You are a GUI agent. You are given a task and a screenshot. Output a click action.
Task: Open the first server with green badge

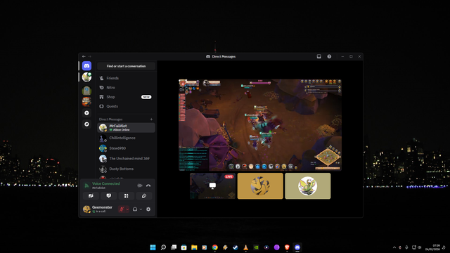tap(86, 77)
